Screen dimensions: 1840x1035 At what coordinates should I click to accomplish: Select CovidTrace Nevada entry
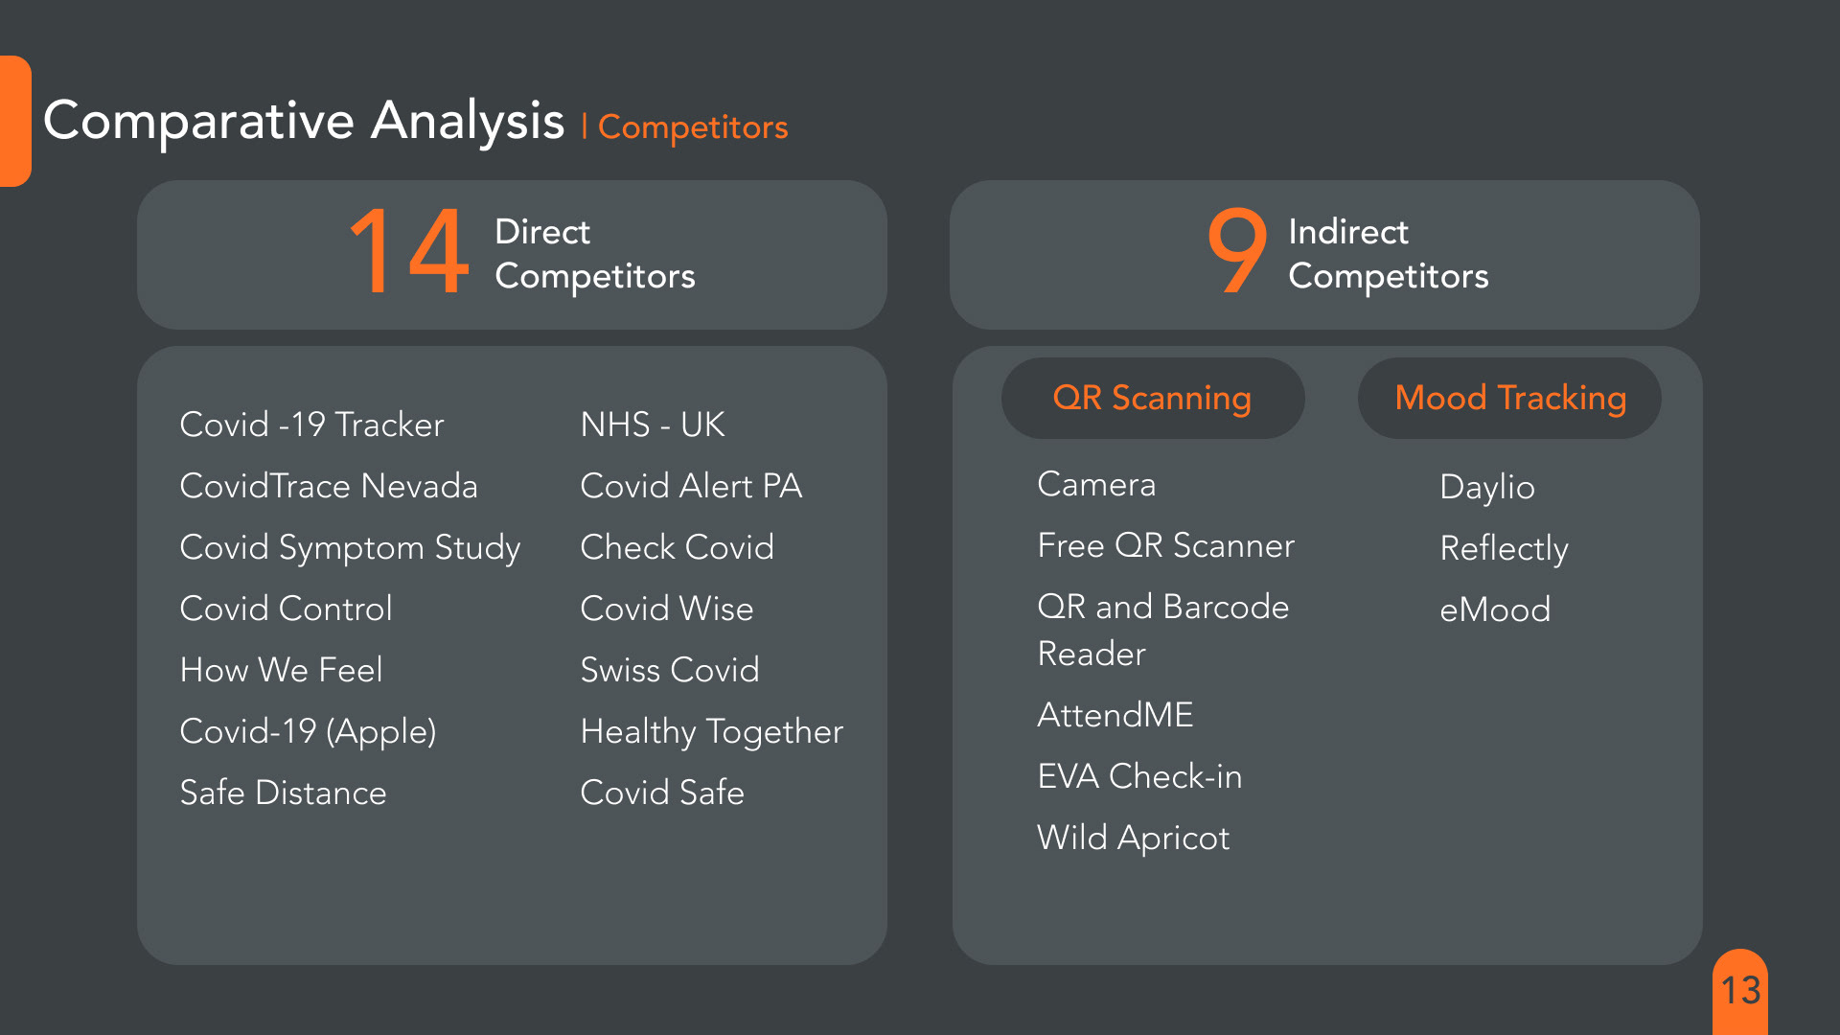coord(329,486)
